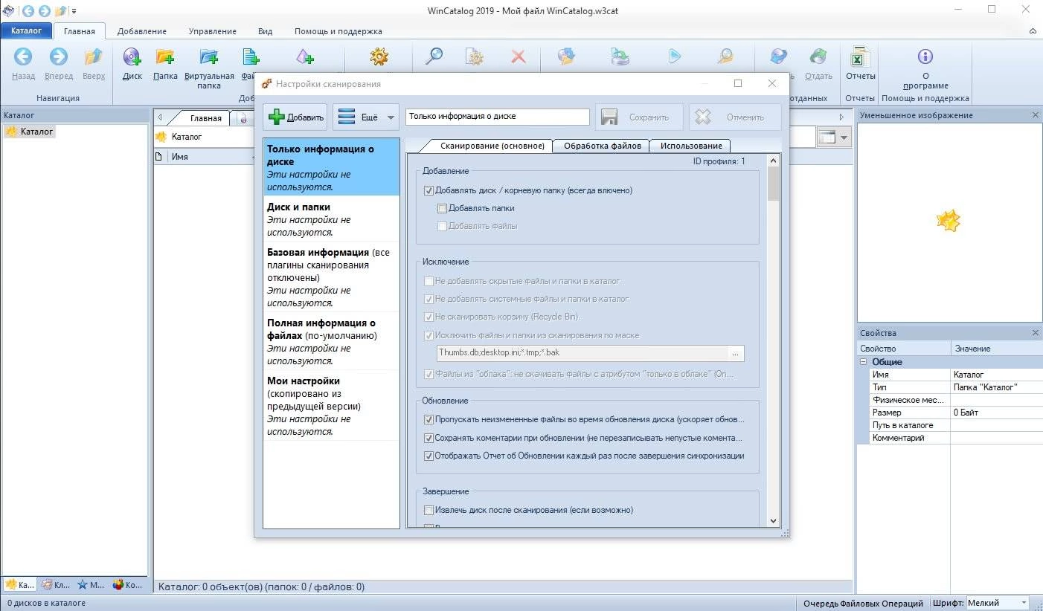Click the ... button beside the mask field
Screen dimensions: 1043x611
point(735,353)
